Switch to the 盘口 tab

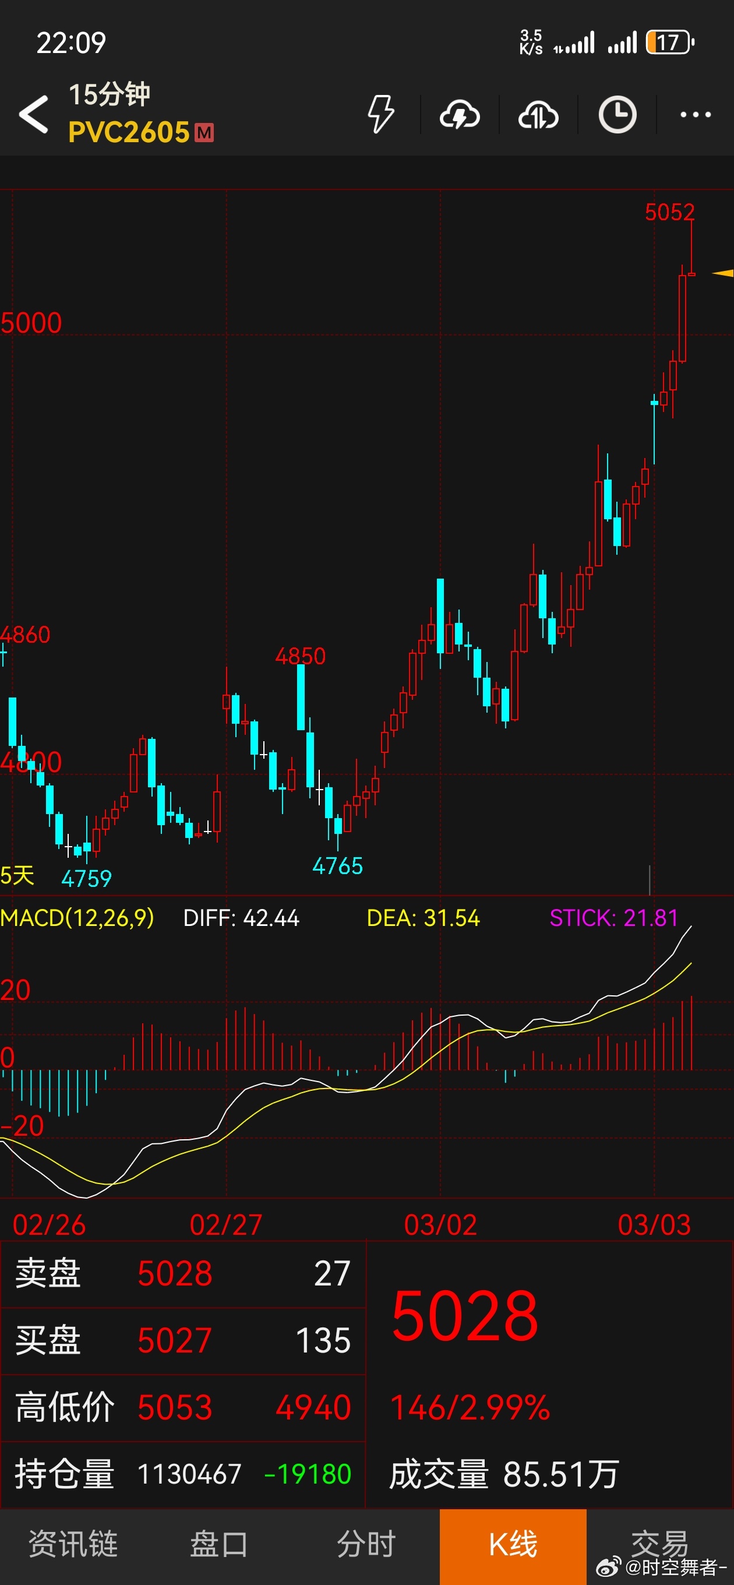[x=219, y=1544]
